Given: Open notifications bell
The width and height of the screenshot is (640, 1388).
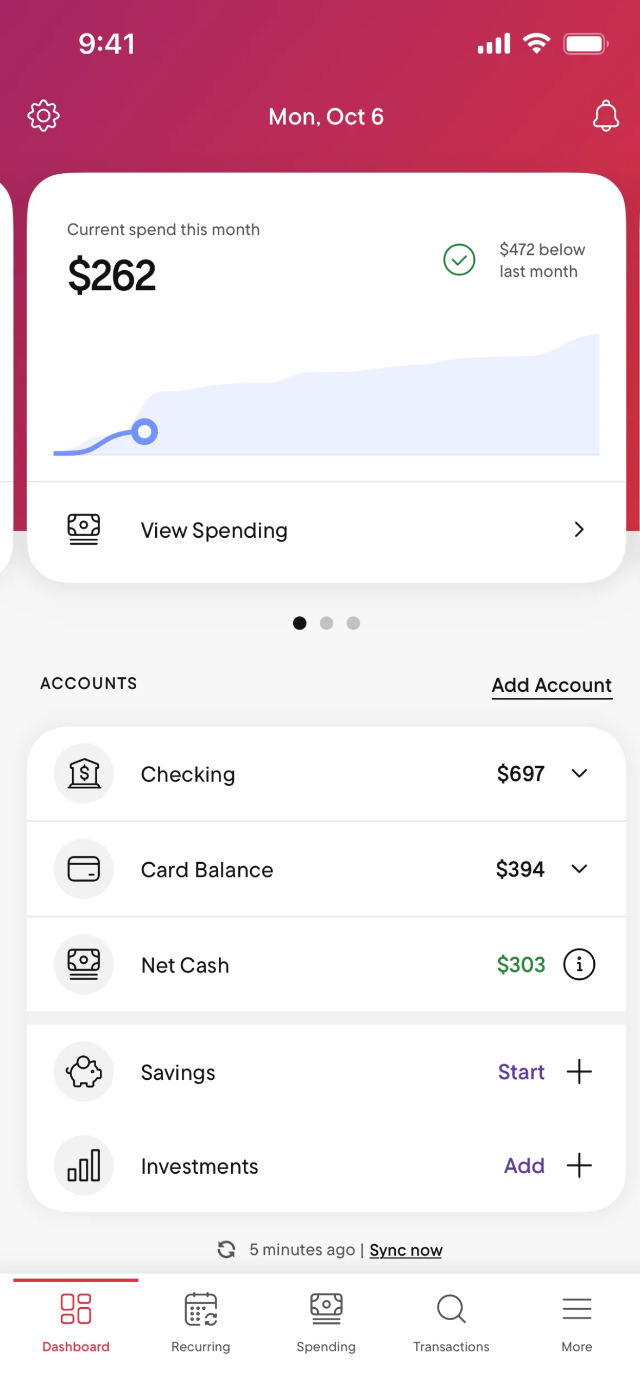Looking at the screenshot, I should click(x=605, y=116).
